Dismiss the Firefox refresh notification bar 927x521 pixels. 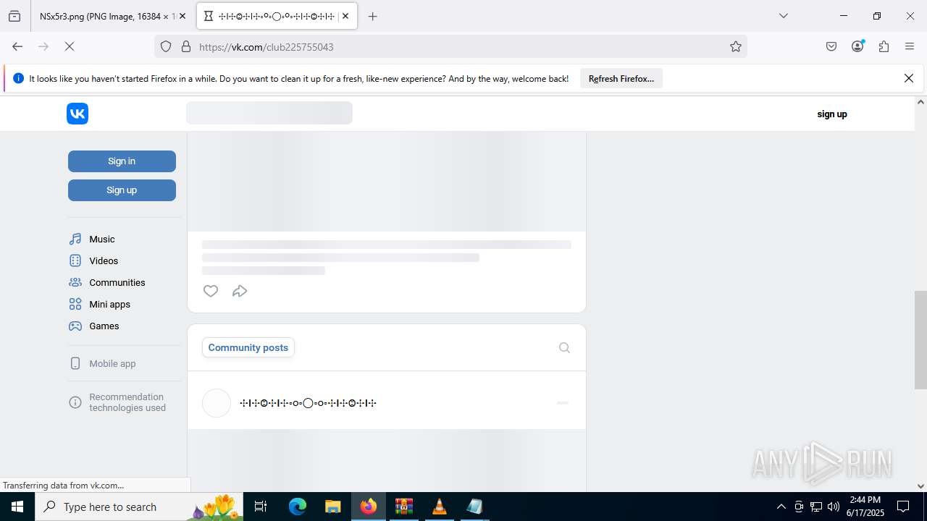[909, 78]
